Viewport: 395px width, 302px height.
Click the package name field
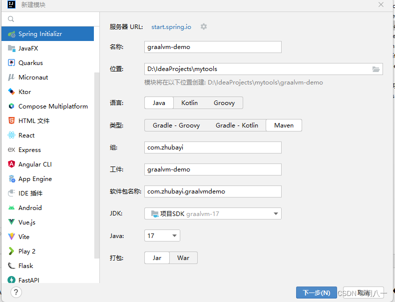point(213,191)
